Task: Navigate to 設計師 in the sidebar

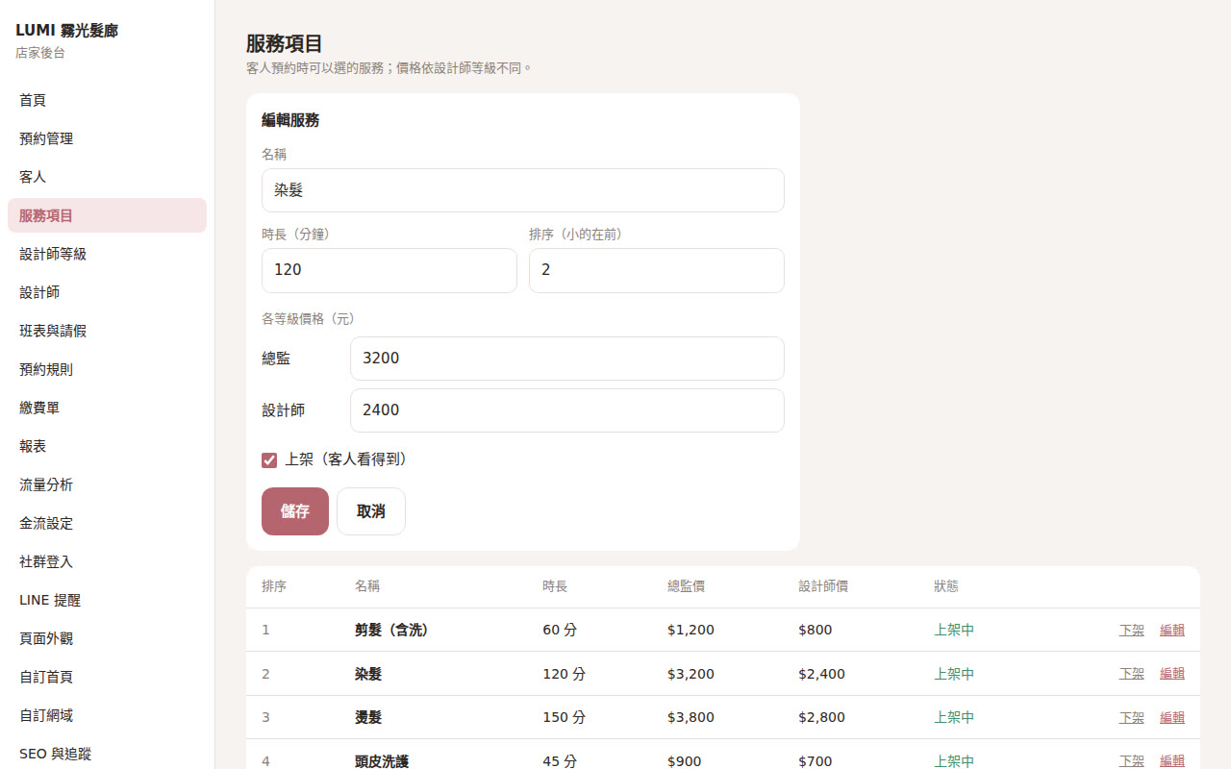Action: tap(107, 292)
